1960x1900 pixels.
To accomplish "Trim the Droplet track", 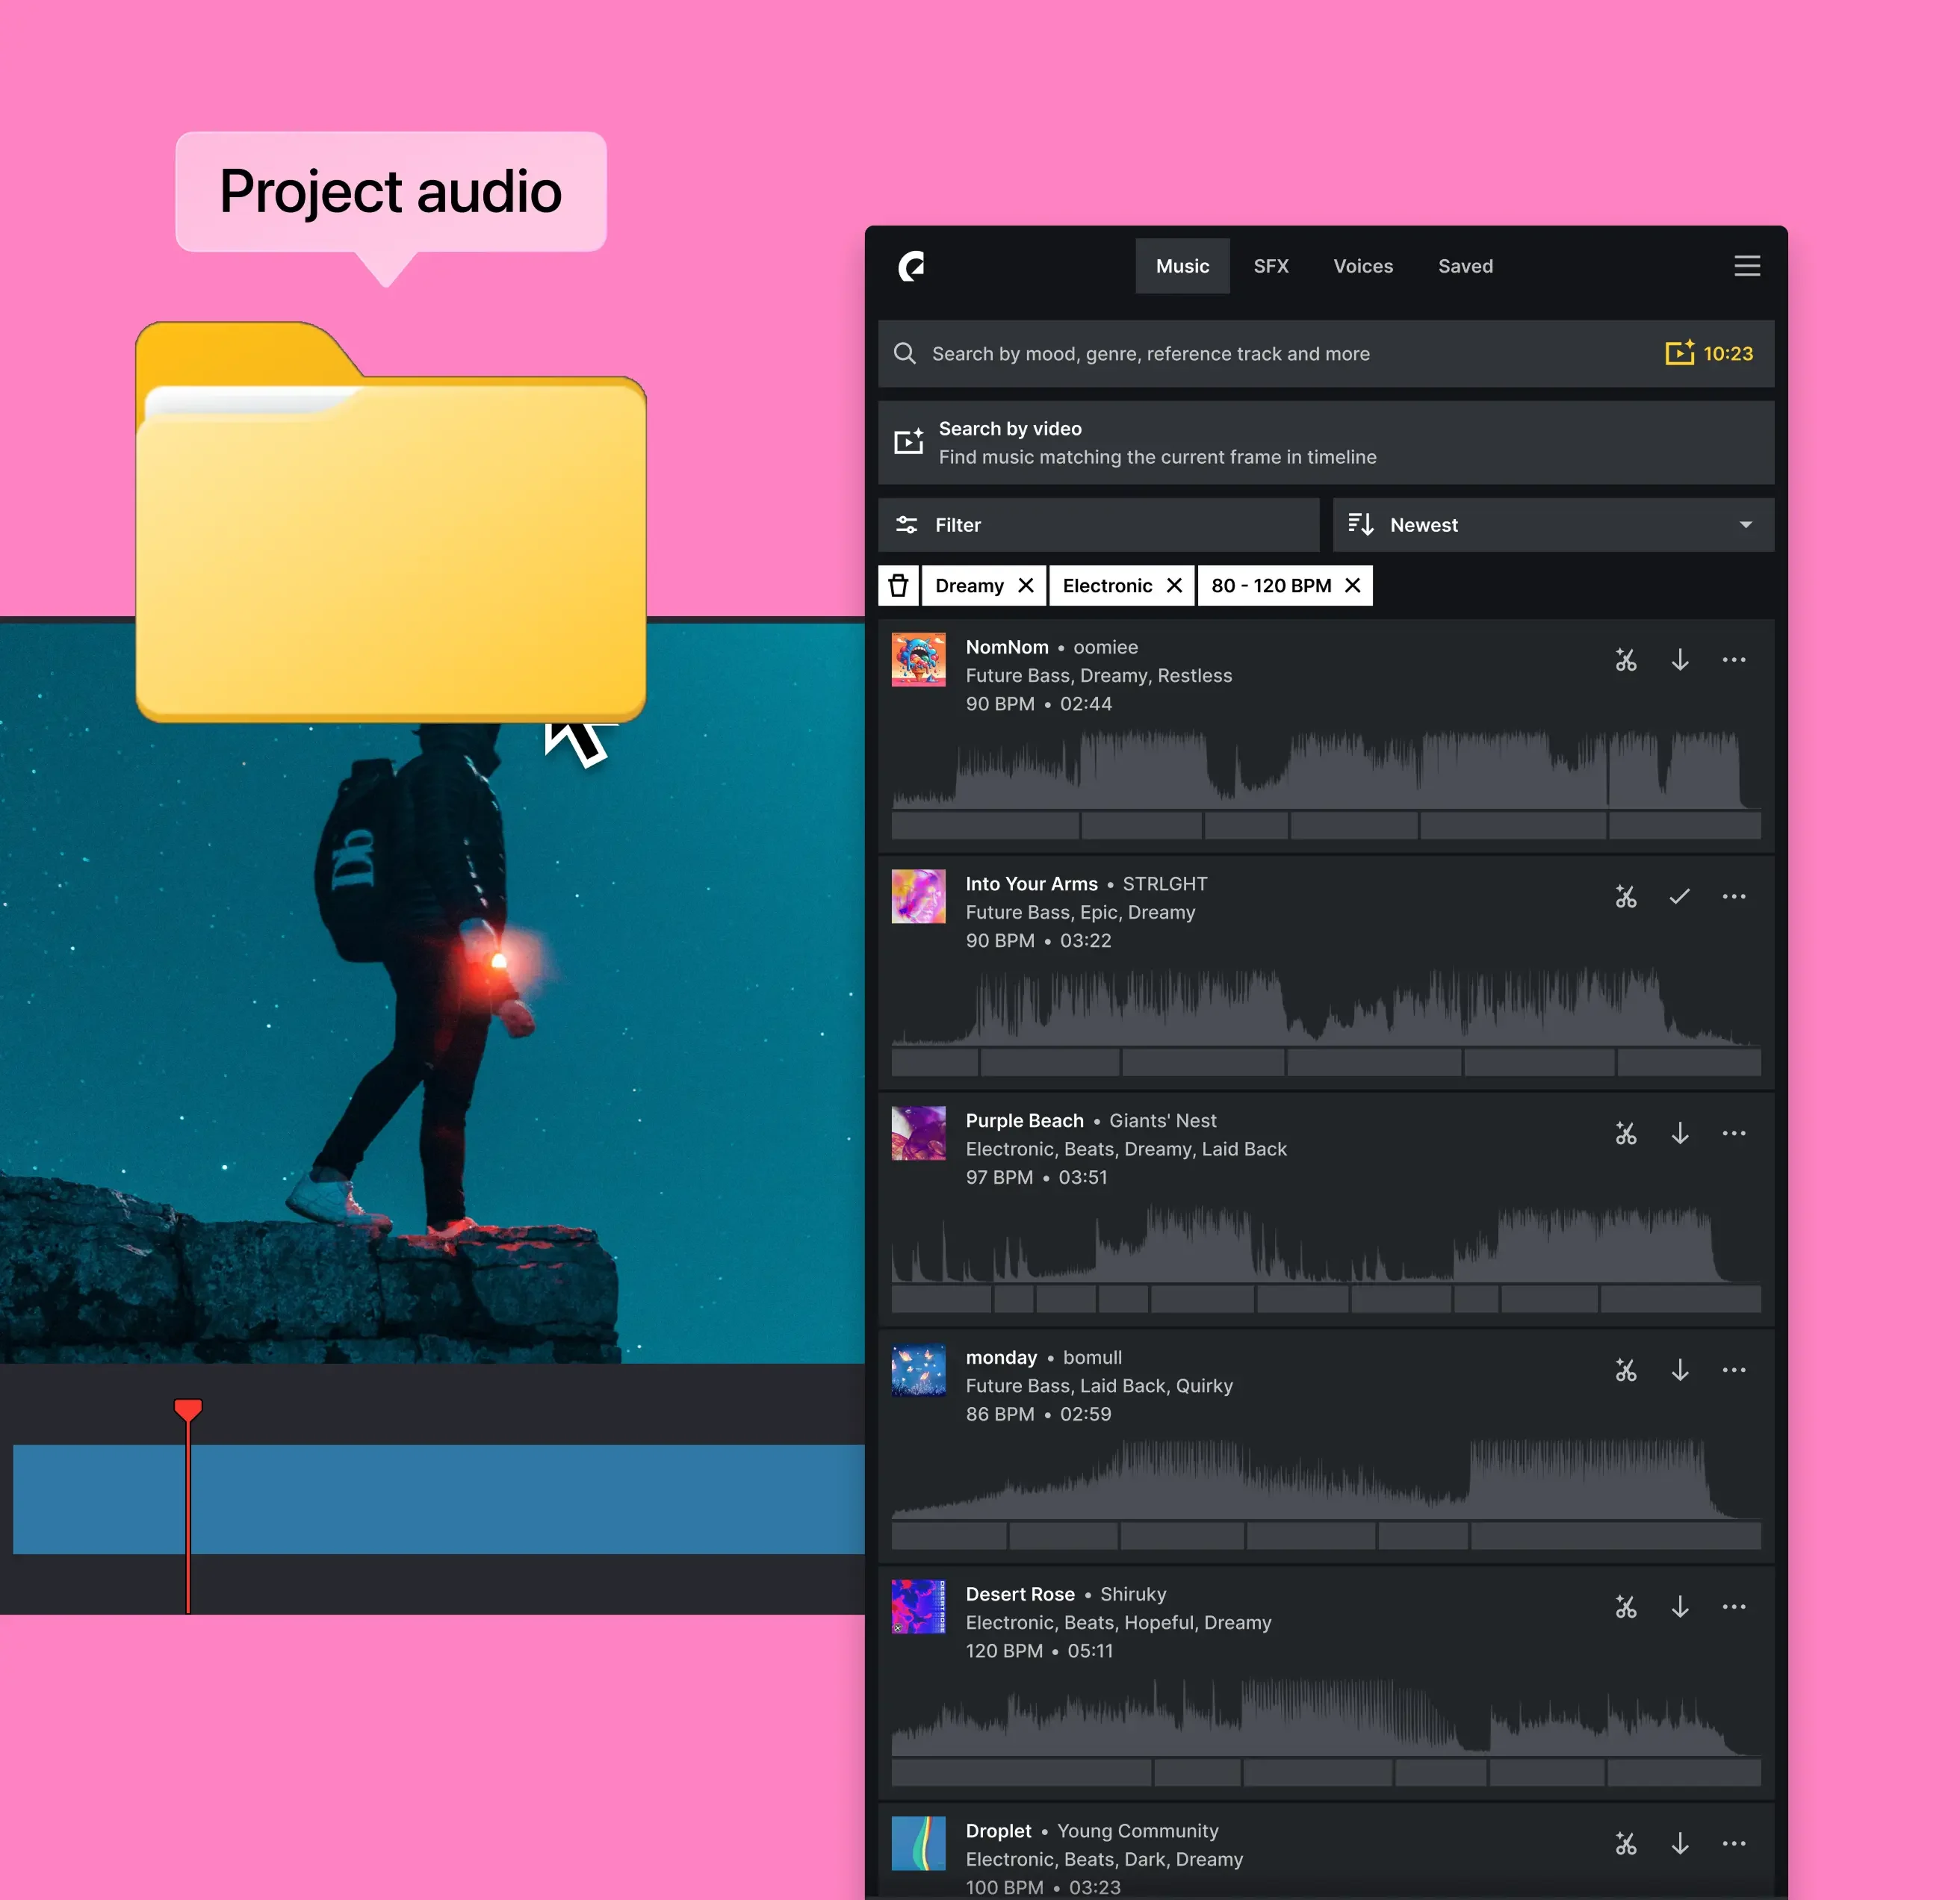I will tap(1626, 1844).
